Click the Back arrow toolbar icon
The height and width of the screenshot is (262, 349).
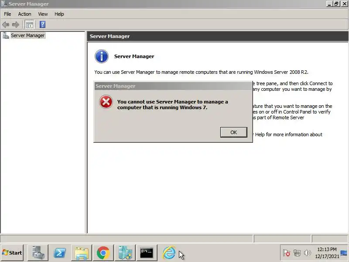click(x=6, y=24)
